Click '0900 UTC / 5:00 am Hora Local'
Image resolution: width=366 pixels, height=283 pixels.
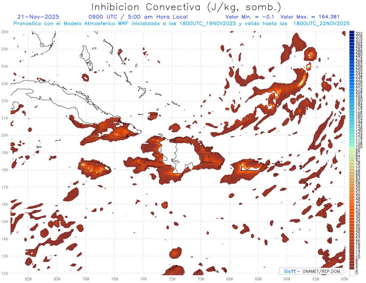coord(138,17)
